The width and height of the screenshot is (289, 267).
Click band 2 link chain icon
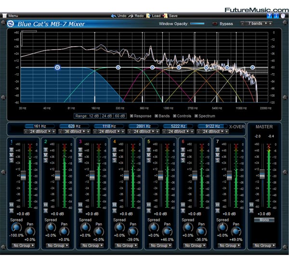pyautogui.click(x=46, y=205)
